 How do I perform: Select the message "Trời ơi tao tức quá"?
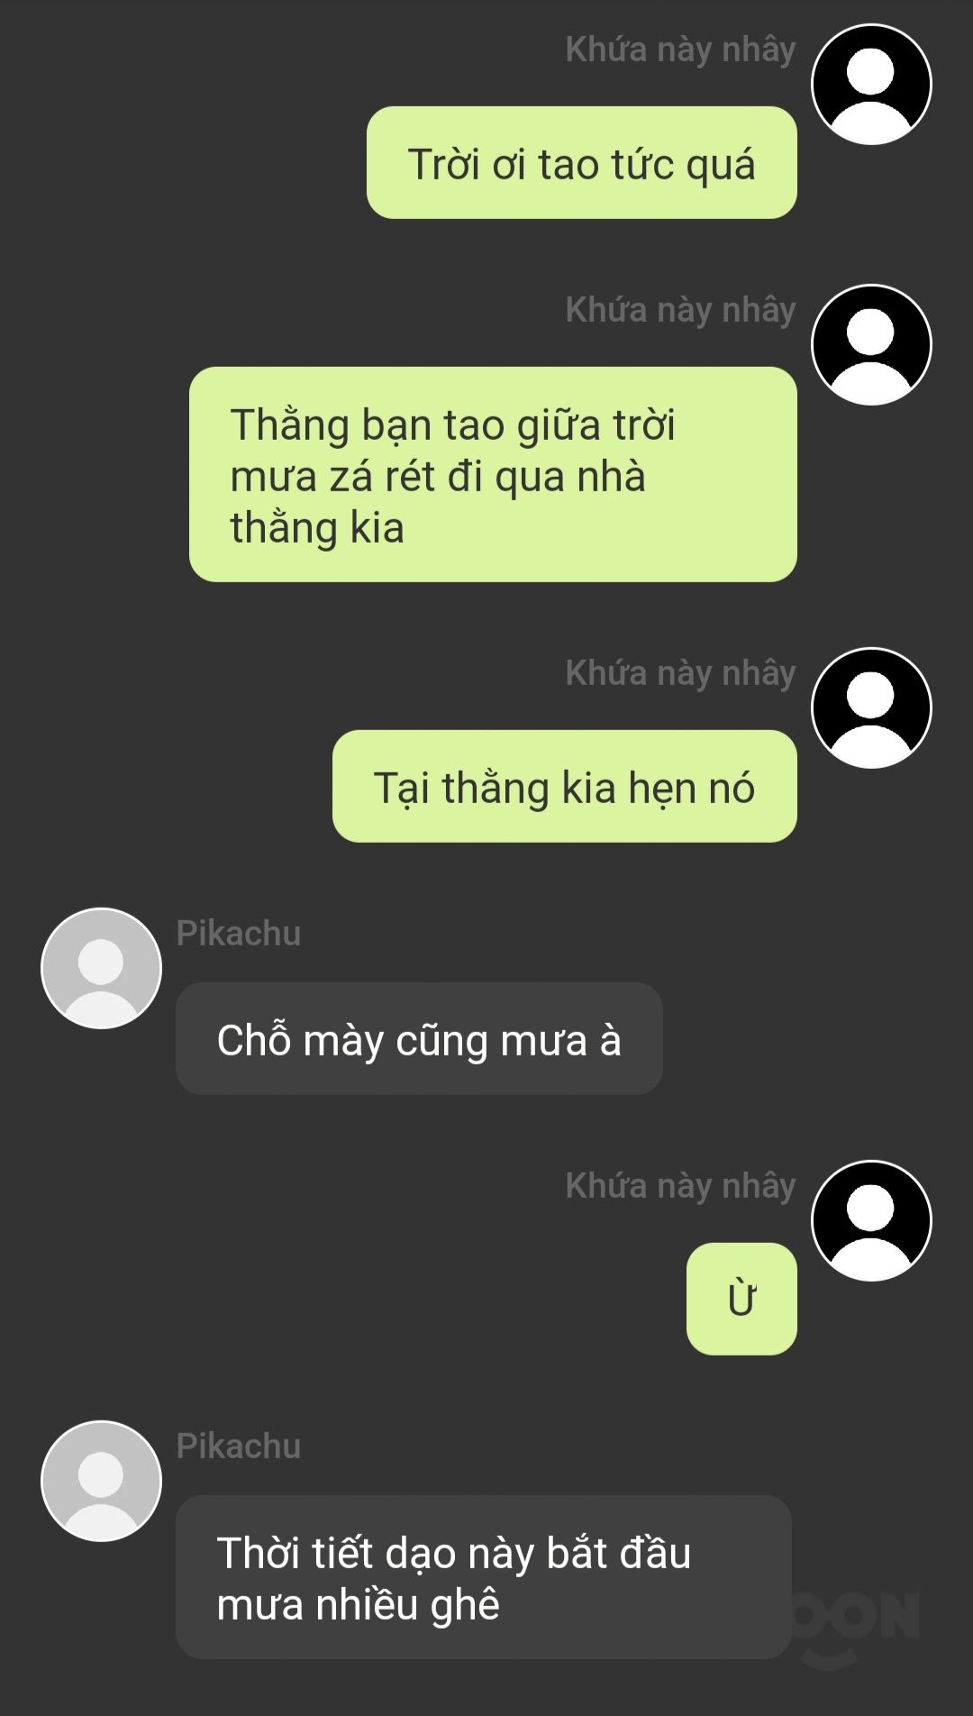pyautogui.click(x=581, y=162)
